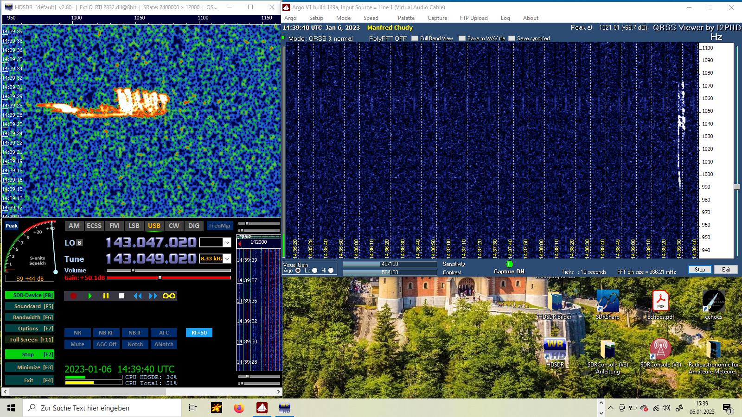Toggle the RF+50 gain button
Image resolution: width=742 pixels, height=417 pixels.
click(x=199, y=333)
